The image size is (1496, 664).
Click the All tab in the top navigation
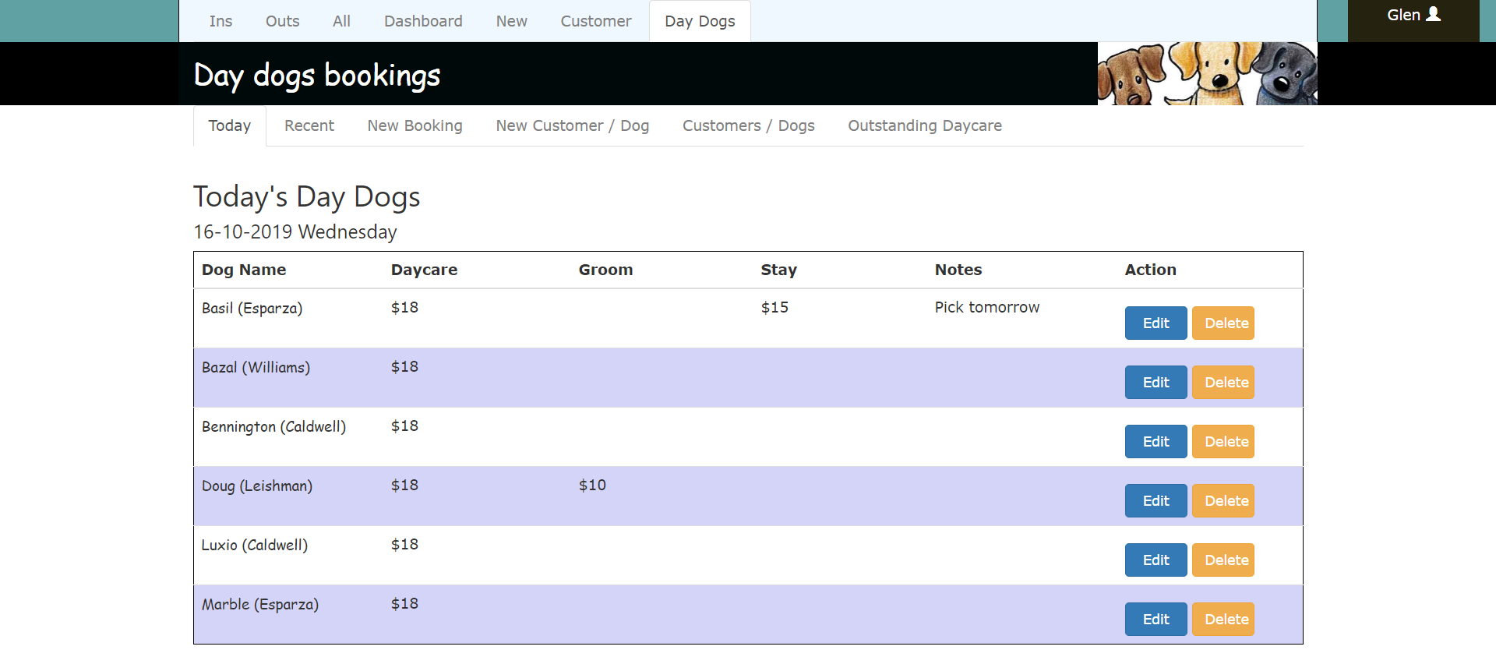click(x=341, y=21)
